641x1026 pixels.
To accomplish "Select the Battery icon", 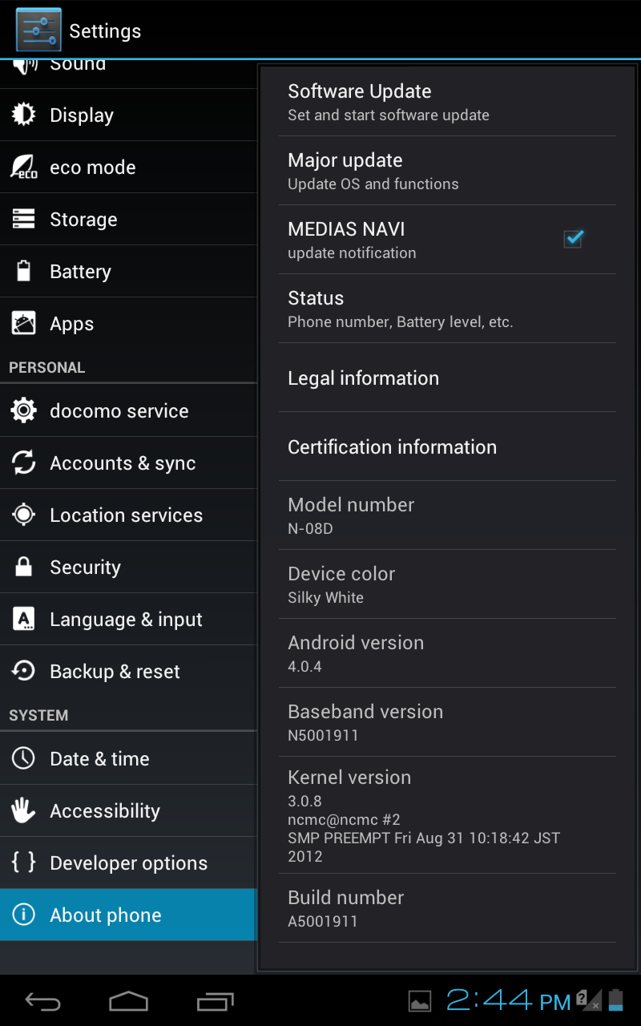I will tap(24, 271).
